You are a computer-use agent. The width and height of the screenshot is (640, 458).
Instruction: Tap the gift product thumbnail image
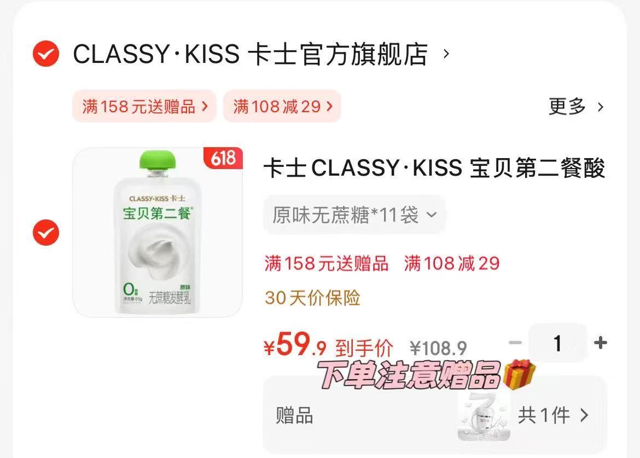(x=484, y=416)
